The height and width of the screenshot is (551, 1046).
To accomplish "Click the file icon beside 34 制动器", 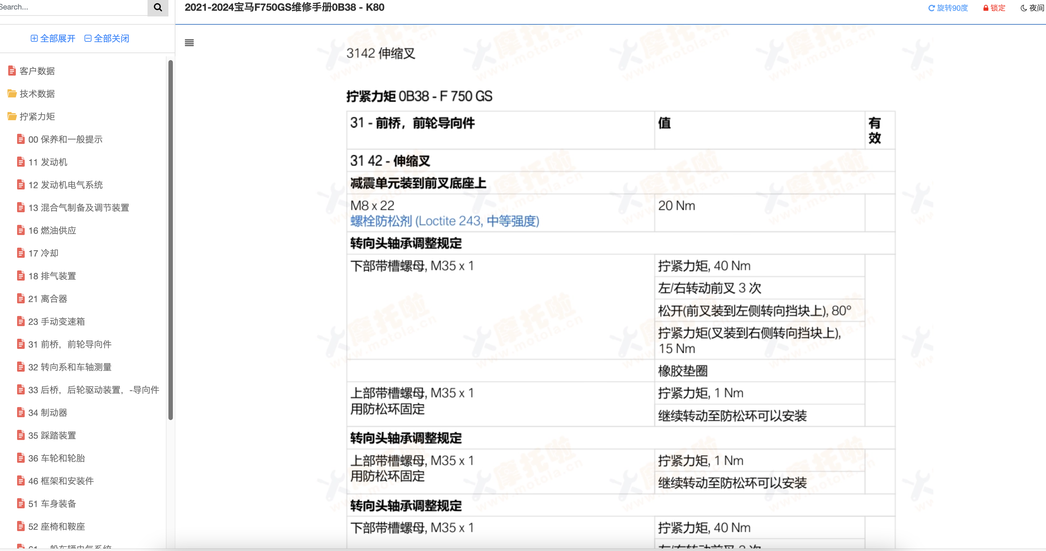I will point(21,412).
